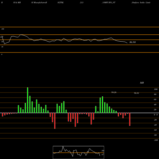Viewport: 159px width, 159px height.
Task: Open the mini RSI chart thumbnail at bottom
Action: pyautogui.click(x=79, y=152)
